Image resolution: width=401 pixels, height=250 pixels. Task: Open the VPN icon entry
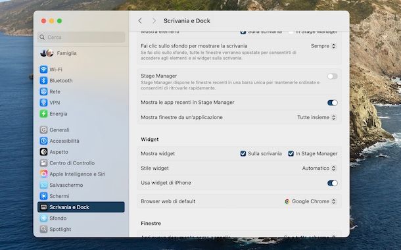click(43, 103)
